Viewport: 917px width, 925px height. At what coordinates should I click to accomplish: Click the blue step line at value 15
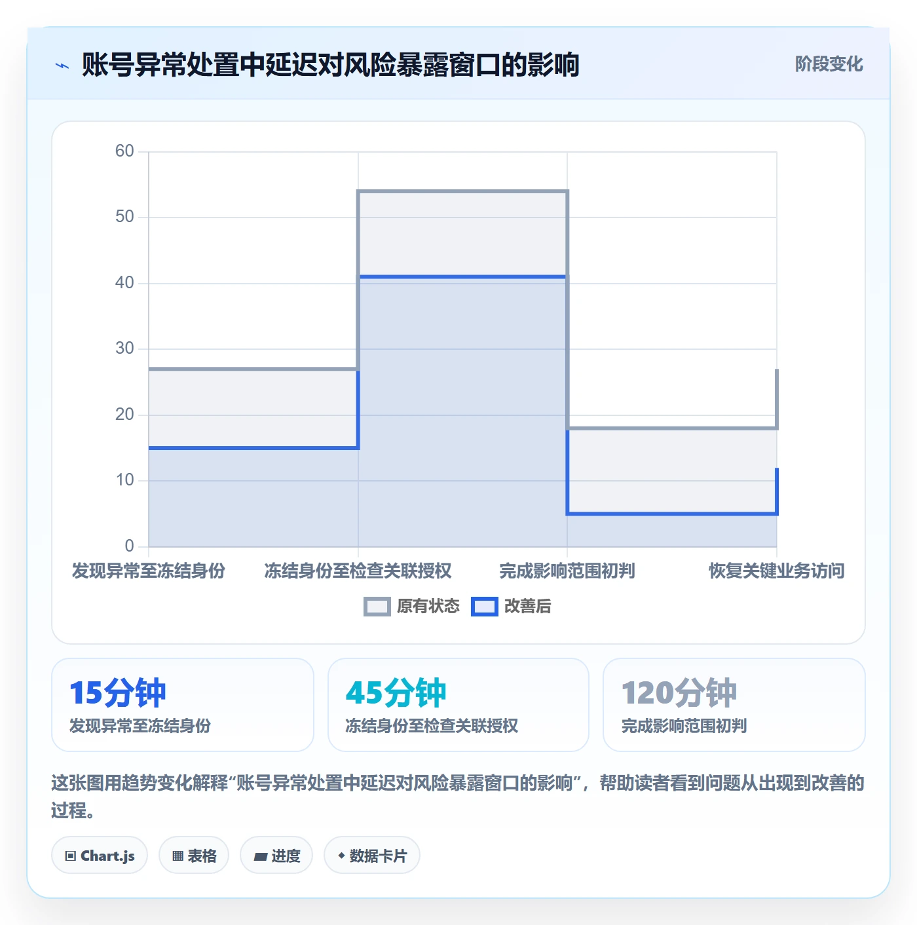tap(253, 448)
